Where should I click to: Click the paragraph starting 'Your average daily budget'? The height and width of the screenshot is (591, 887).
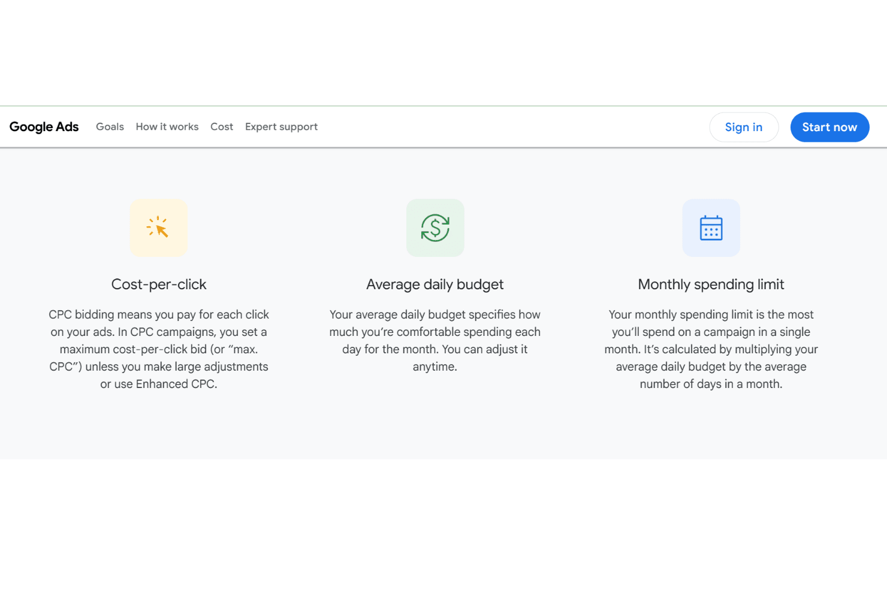[435, 340]
